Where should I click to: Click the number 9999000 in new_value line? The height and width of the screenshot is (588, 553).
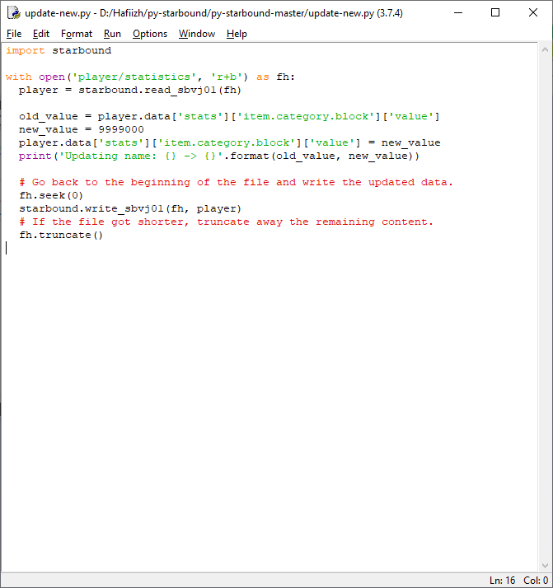tap(121, 129)
